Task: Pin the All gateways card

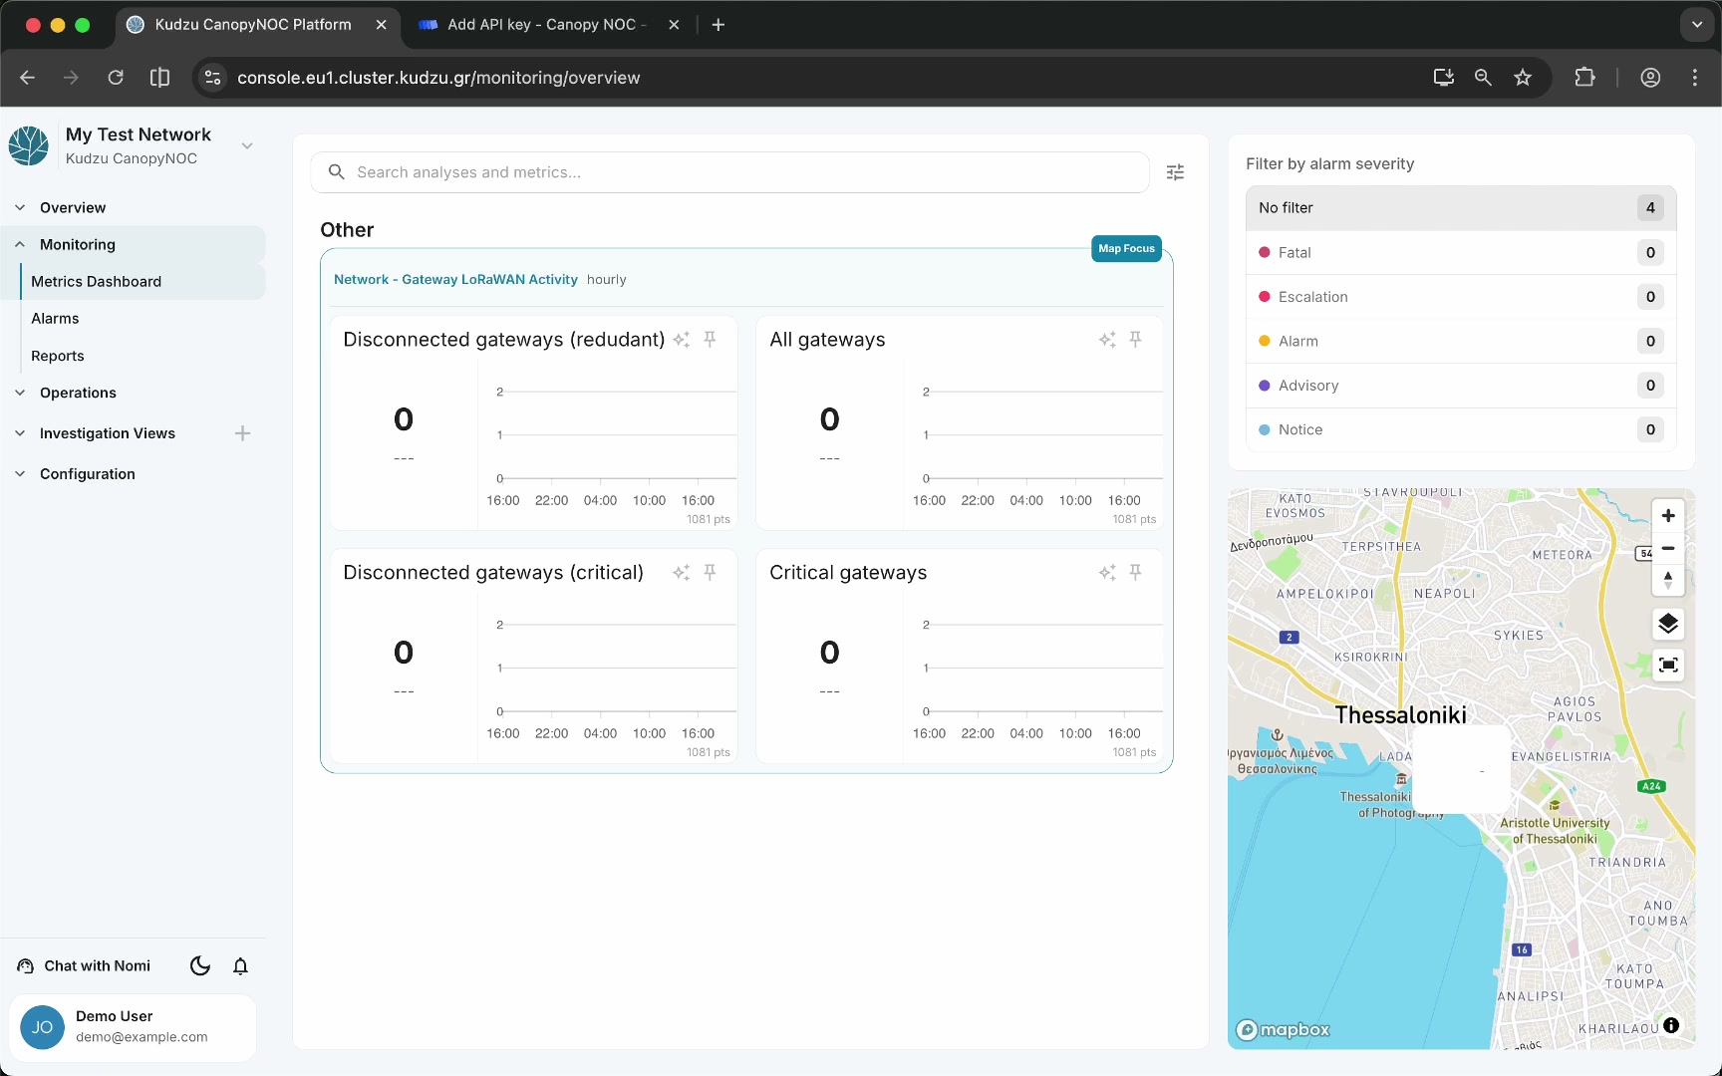Action: tap(1135, 340)
